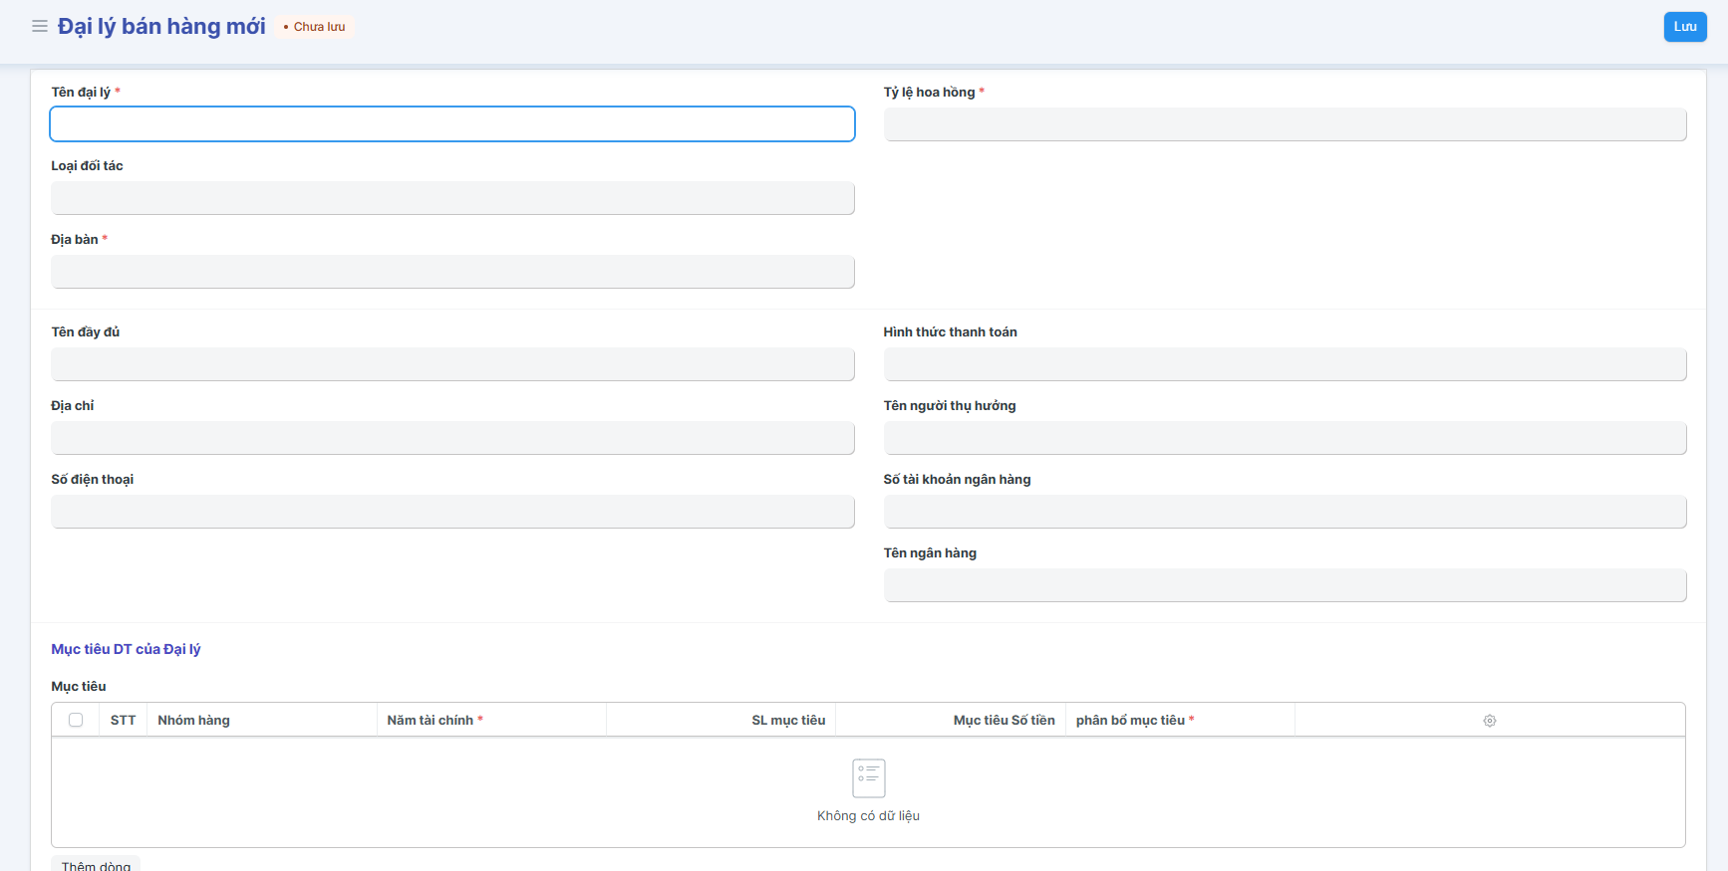The height and width of the screenshot is (871, 1728).
Task: Select the Địa chỉ input field
Action: pos(452,438)
